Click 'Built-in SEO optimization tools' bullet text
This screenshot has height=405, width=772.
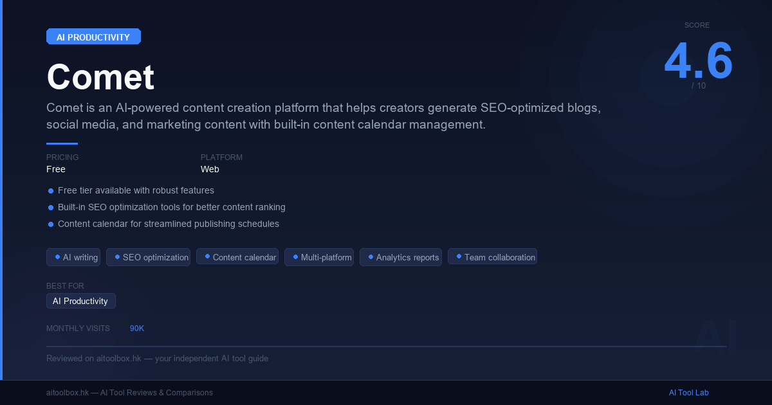[x=171, y=207]
